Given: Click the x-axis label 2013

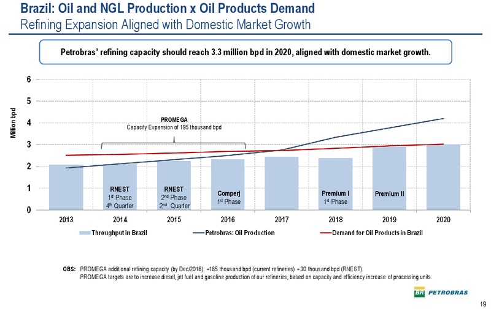Looking at the screenshot, I should (66, 220).
